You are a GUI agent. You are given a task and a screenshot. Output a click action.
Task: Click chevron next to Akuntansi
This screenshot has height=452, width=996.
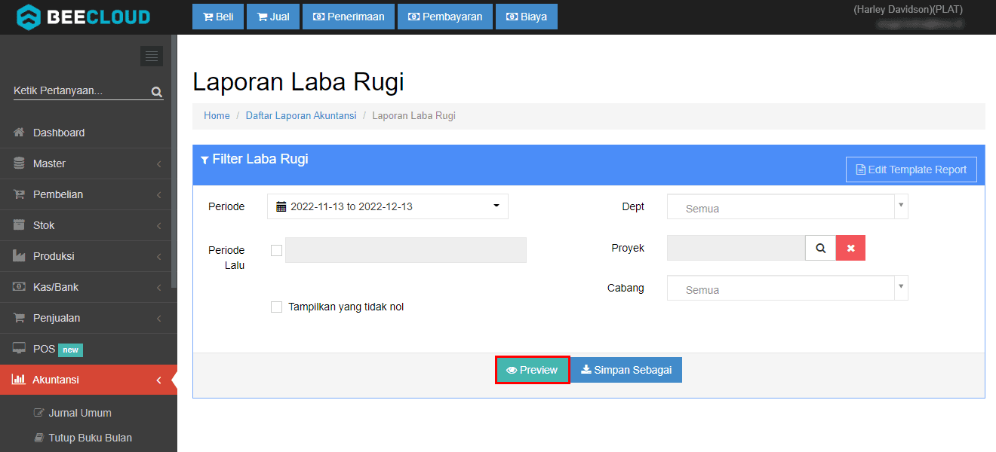(158, 380)
